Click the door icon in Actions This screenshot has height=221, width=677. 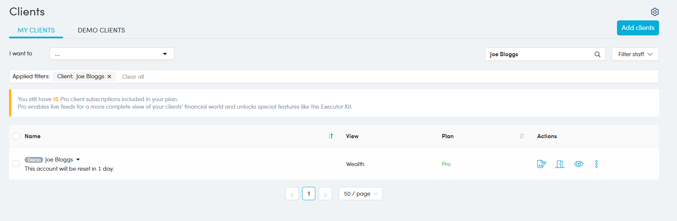(560, 164)
